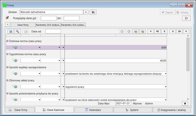Switch to Kalendarz bottom tab
Viewport: 196px width, 116px height.
[94, 110]
